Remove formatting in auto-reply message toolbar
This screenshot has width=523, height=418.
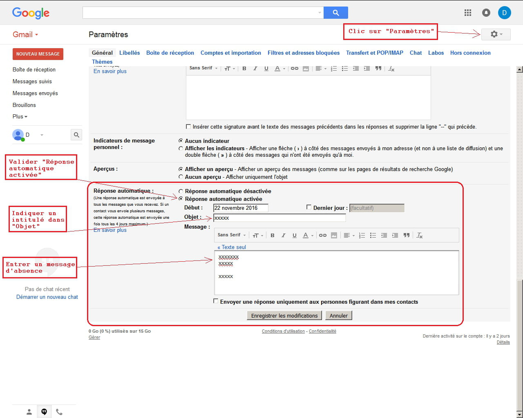(x=419, y=235)
